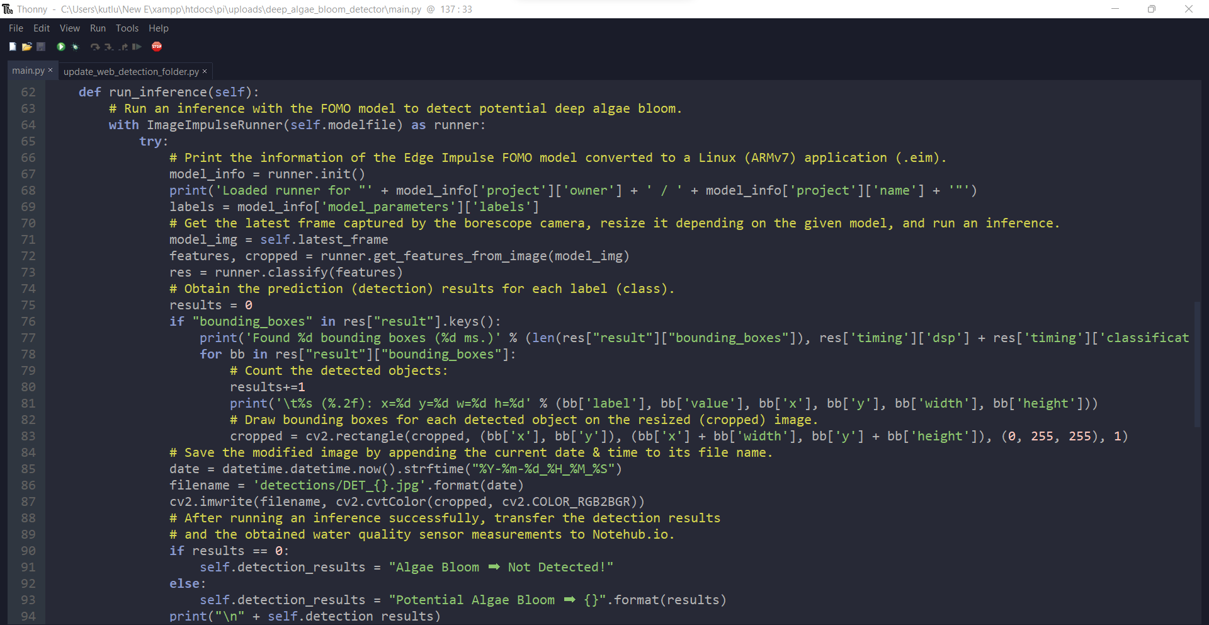
Task: Start debugging with the bug icon
Action: point(75,47)
